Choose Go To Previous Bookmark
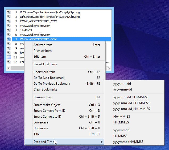169x150 pixels. (x=65, y=84)
